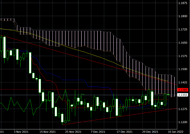Click the red 1.1385 price level label
This screenshot has height=134, width=190.
(x=183, y=90)
